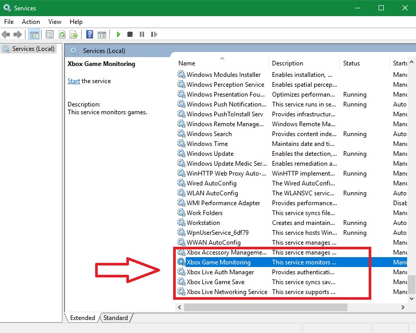Select the WpnUserService_6df79 service name

coord(217,233)
